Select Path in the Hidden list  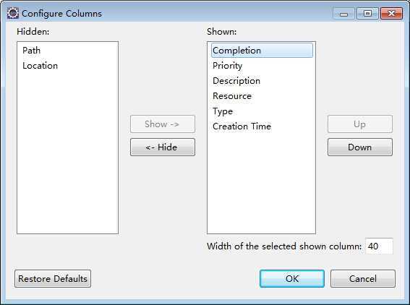31,50
